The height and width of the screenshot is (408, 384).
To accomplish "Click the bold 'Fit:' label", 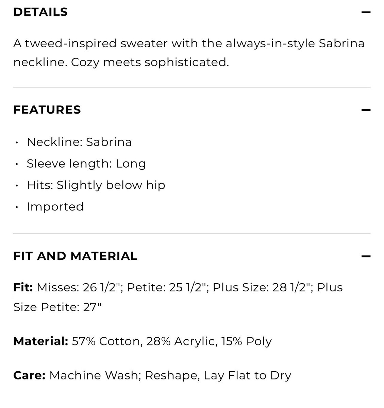I will (x=23, y=288).
